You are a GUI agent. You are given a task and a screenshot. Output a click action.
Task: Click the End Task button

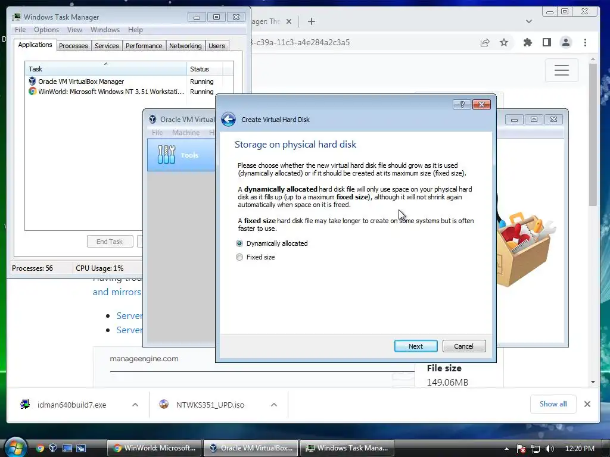pyautogui.click(x=110, y=242)
